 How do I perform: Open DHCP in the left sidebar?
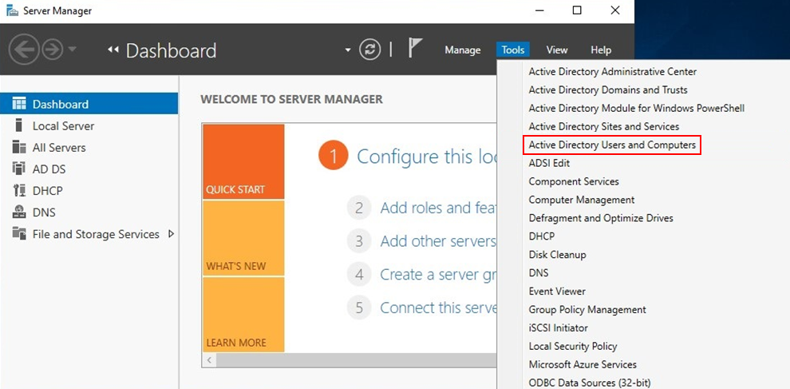tap(47, 191)
